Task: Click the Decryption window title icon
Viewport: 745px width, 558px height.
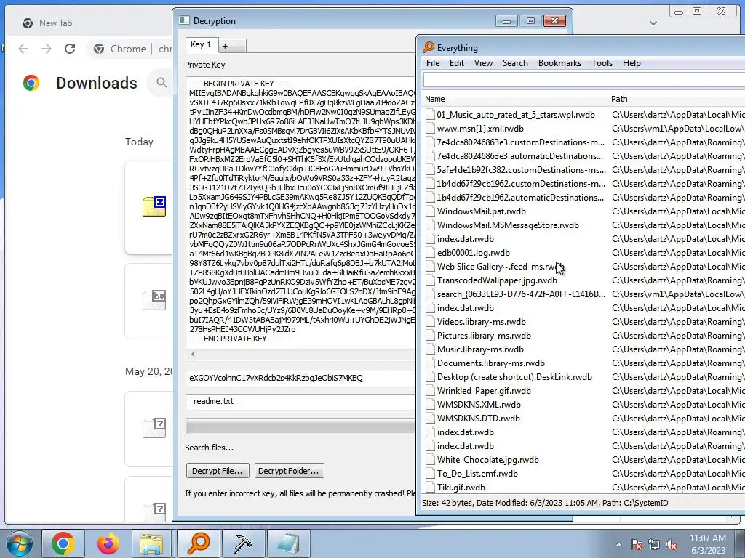Action: [x=184, y=20]
